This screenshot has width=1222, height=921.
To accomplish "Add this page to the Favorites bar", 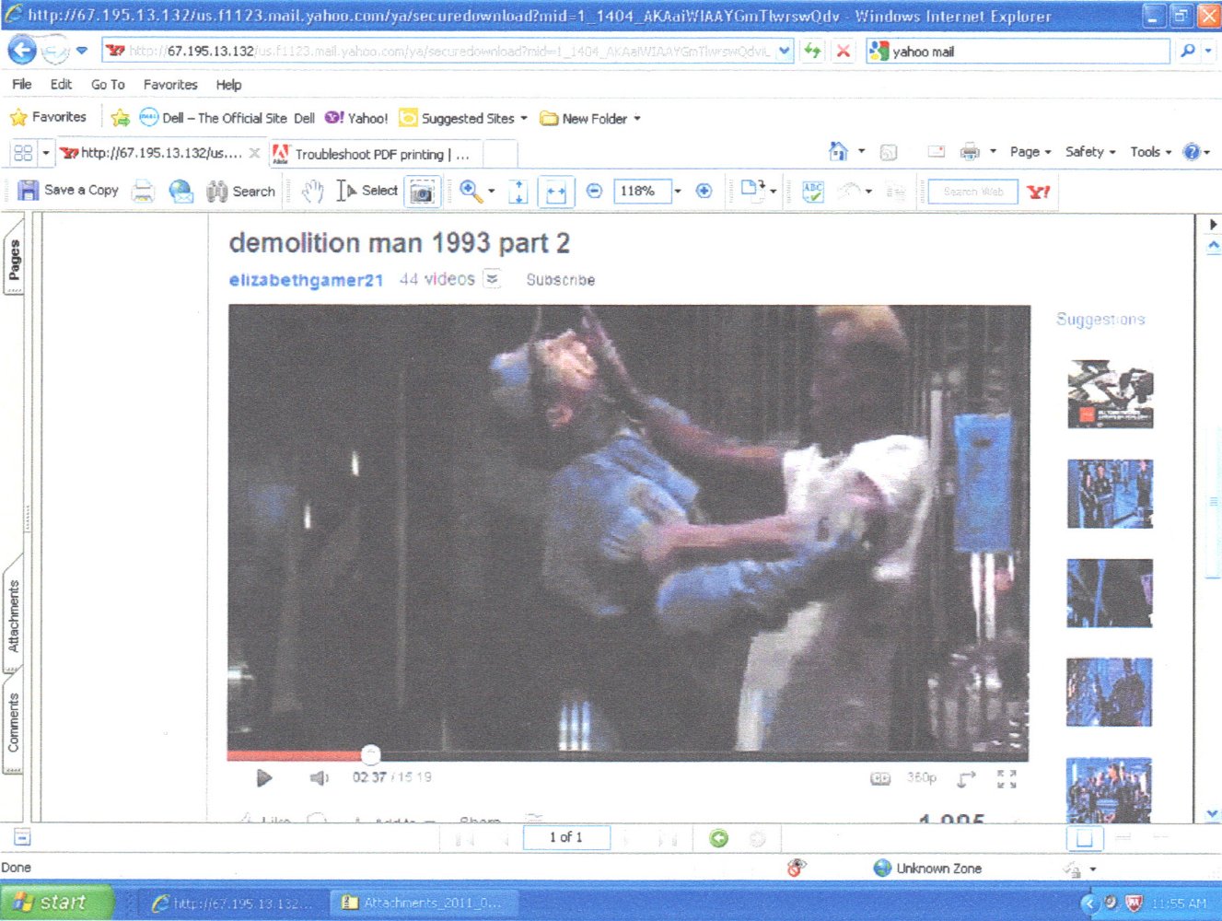I will [120, 118].
